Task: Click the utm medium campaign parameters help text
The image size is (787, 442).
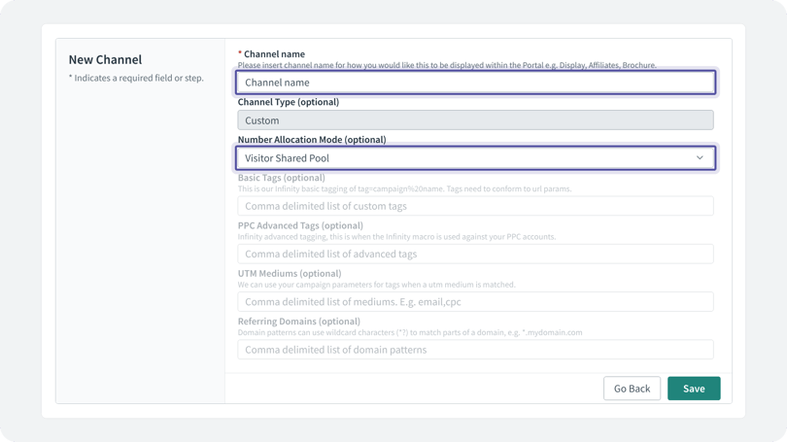Action: 376,285
